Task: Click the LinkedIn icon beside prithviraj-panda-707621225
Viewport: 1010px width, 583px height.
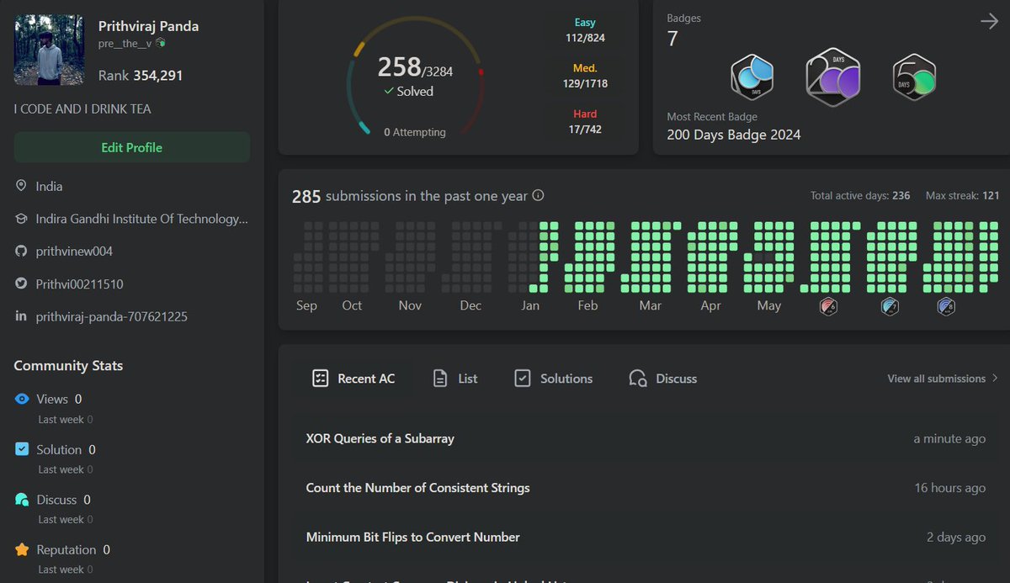Action: (x=21, y=316)
